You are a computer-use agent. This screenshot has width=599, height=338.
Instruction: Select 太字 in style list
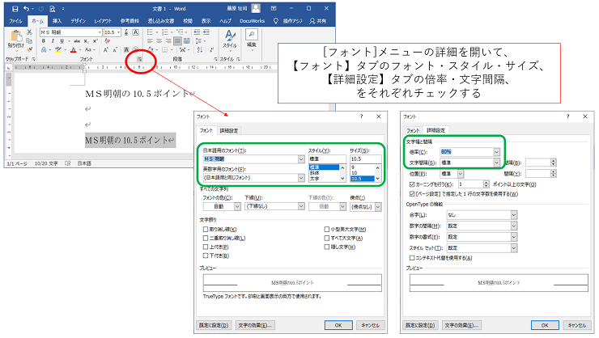(323, 179)
